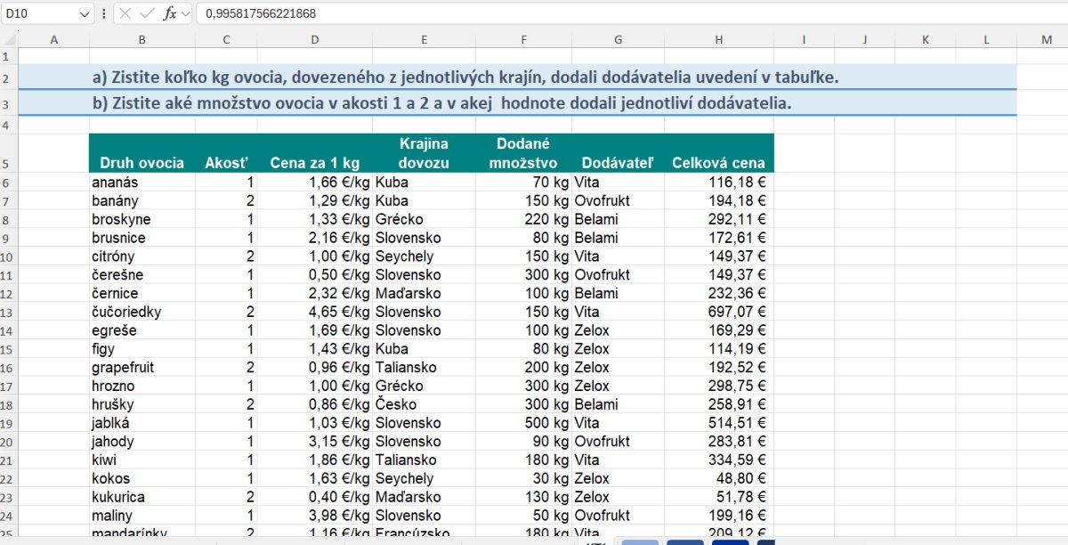1068x545 pixels.
Task: Click total price cell '48,80 €'
Action: click(x=718, y=478)
